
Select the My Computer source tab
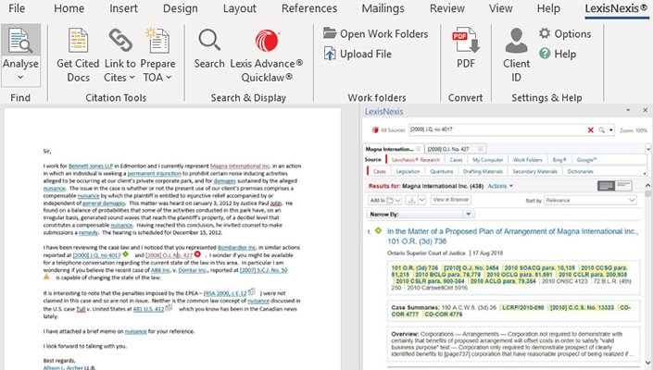pyautogui.click(x=488, y=160)
